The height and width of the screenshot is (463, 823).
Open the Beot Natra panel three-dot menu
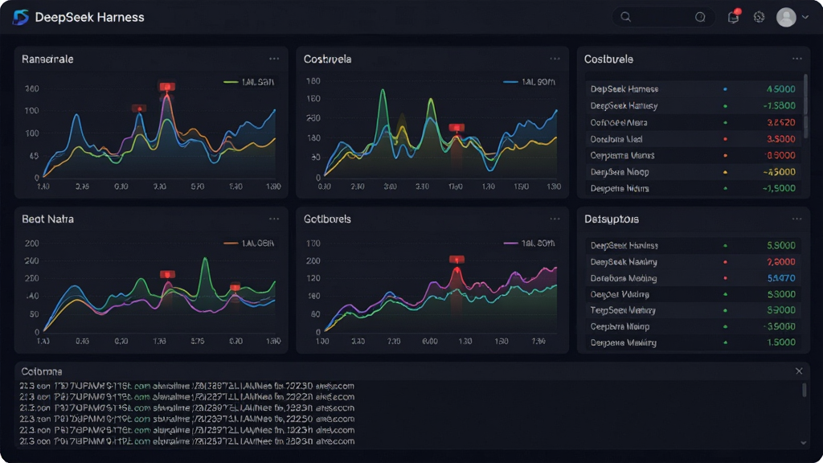point(274,219)
